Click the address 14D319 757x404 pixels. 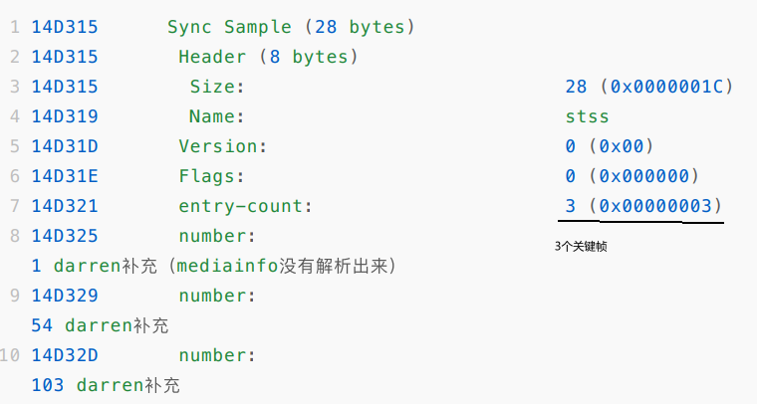(65, 116)
